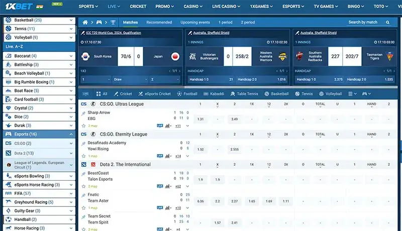Viewport: 402px width, 231px height.
Task: Click the LIVE badge in sport filter bar
Action: (x=85, y=94)
